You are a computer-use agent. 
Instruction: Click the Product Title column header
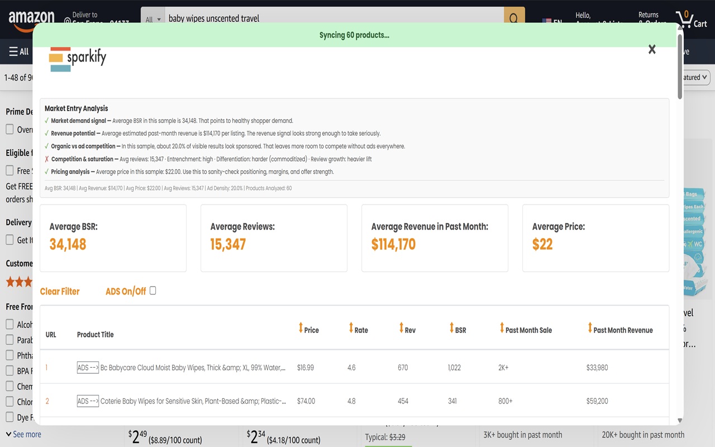click(x=95, y=335)
